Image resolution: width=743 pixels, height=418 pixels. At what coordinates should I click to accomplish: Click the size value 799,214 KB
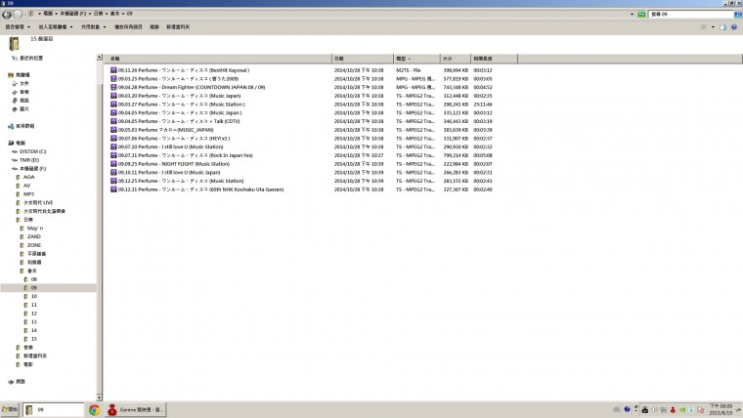point(456,155)
